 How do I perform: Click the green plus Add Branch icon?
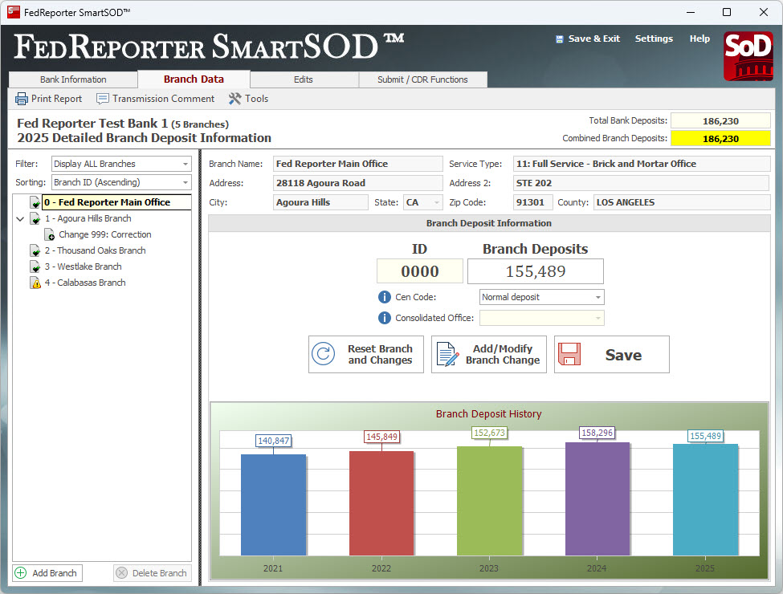20,572
